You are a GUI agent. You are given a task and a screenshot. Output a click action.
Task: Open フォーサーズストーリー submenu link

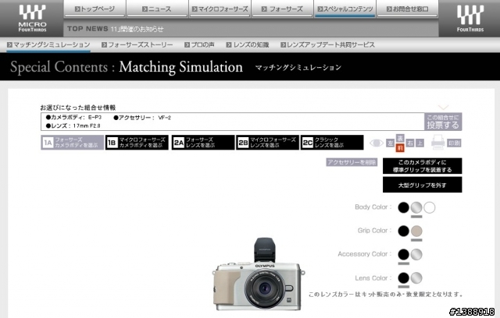[x=137, y=45]
